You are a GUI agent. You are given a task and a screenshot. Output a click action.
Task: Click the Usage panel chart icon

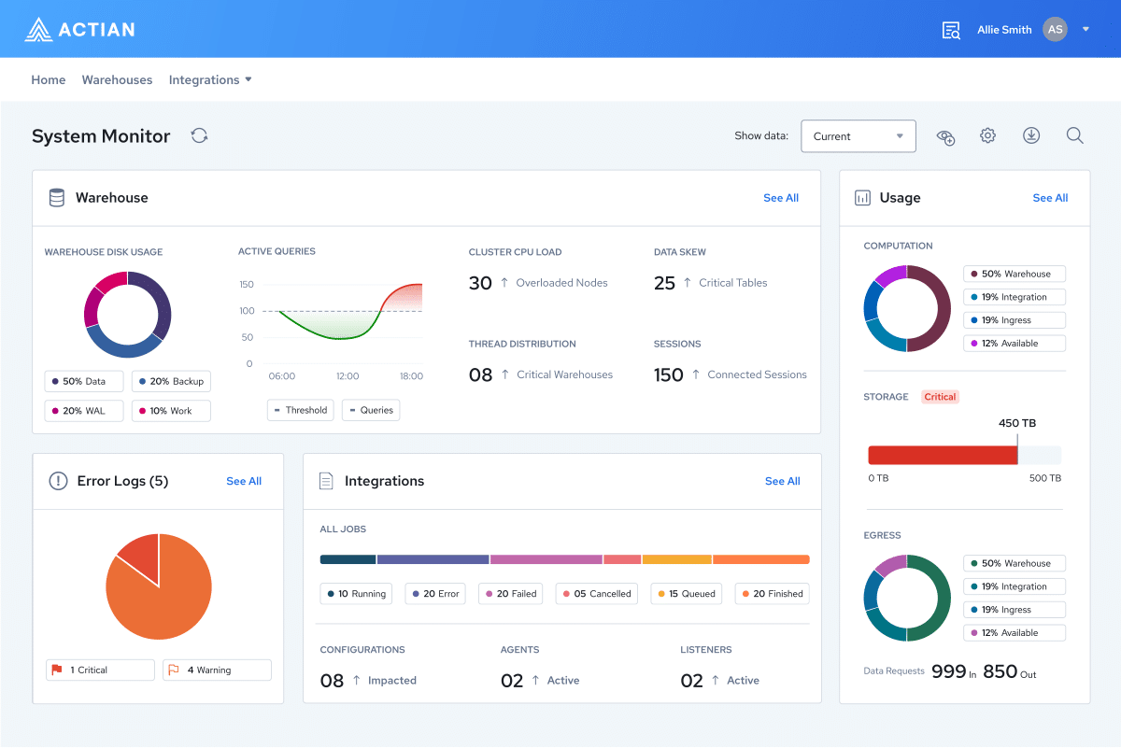coord(861,197)
